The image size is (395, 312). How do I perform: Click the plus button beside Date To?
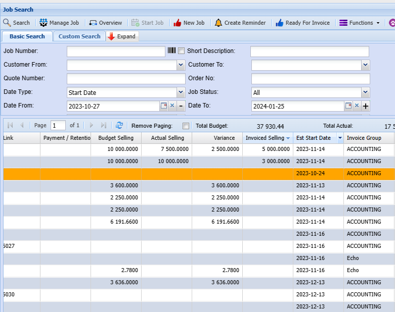click(x=366, y=106)
